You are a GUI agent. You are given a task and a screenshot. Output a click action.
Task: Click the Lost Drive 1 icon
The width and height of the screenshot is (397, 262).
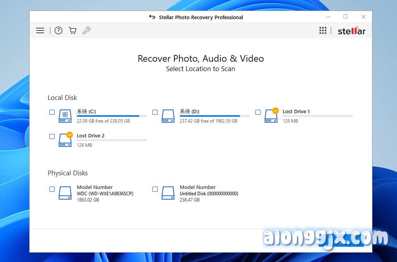pos(271,116)
